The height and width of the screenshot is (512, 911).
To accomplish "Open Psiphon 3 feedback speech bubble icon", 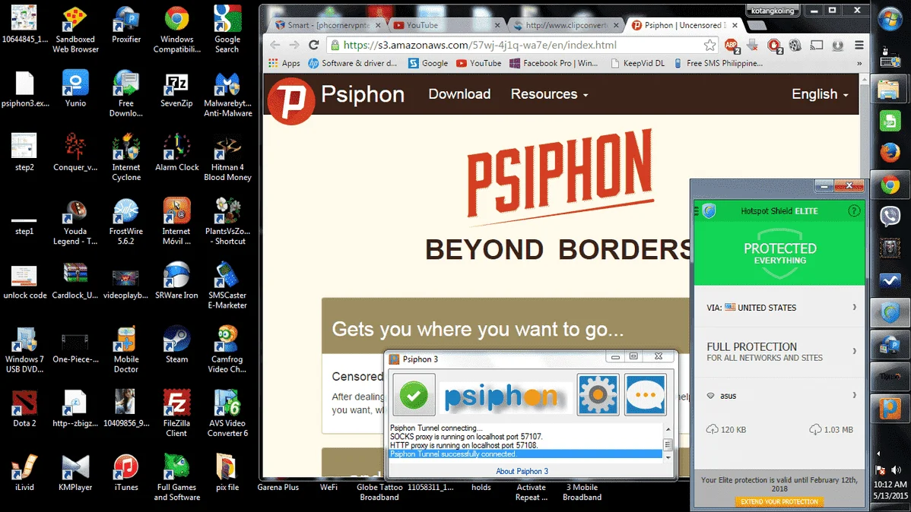I will click(x=646, y=395).
